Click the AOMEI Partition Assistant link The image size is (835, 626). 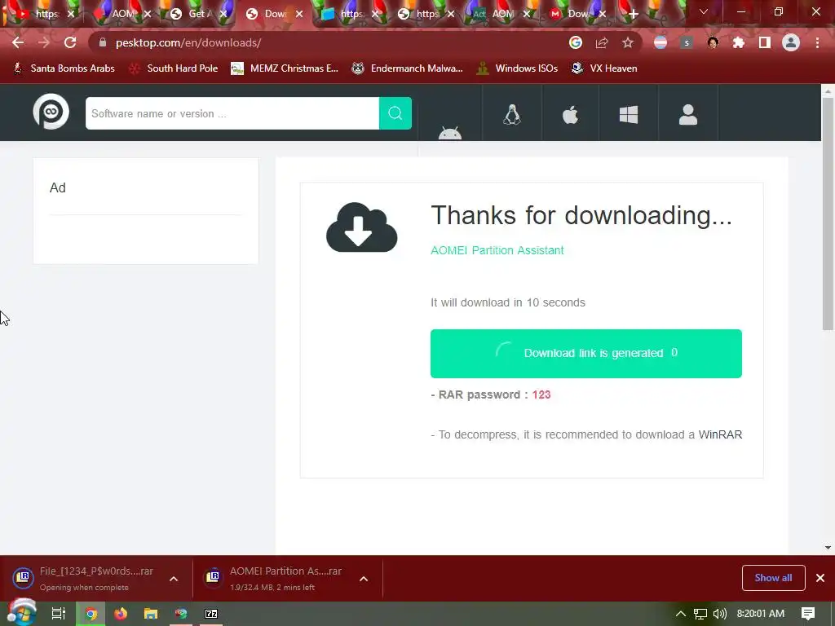pyautogui.click(x=497, y=250)
